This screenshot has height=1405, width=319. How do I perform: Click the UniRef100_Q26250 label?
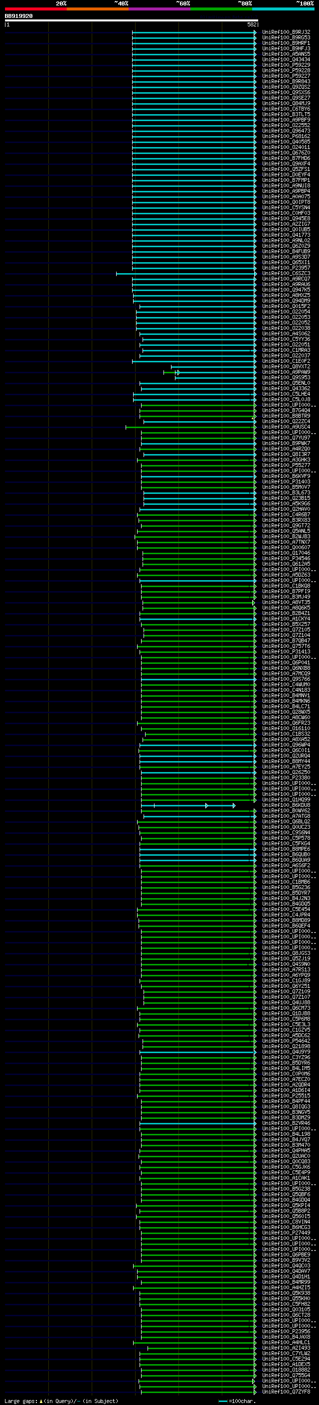pyautogui.click(x=286, y=772)
